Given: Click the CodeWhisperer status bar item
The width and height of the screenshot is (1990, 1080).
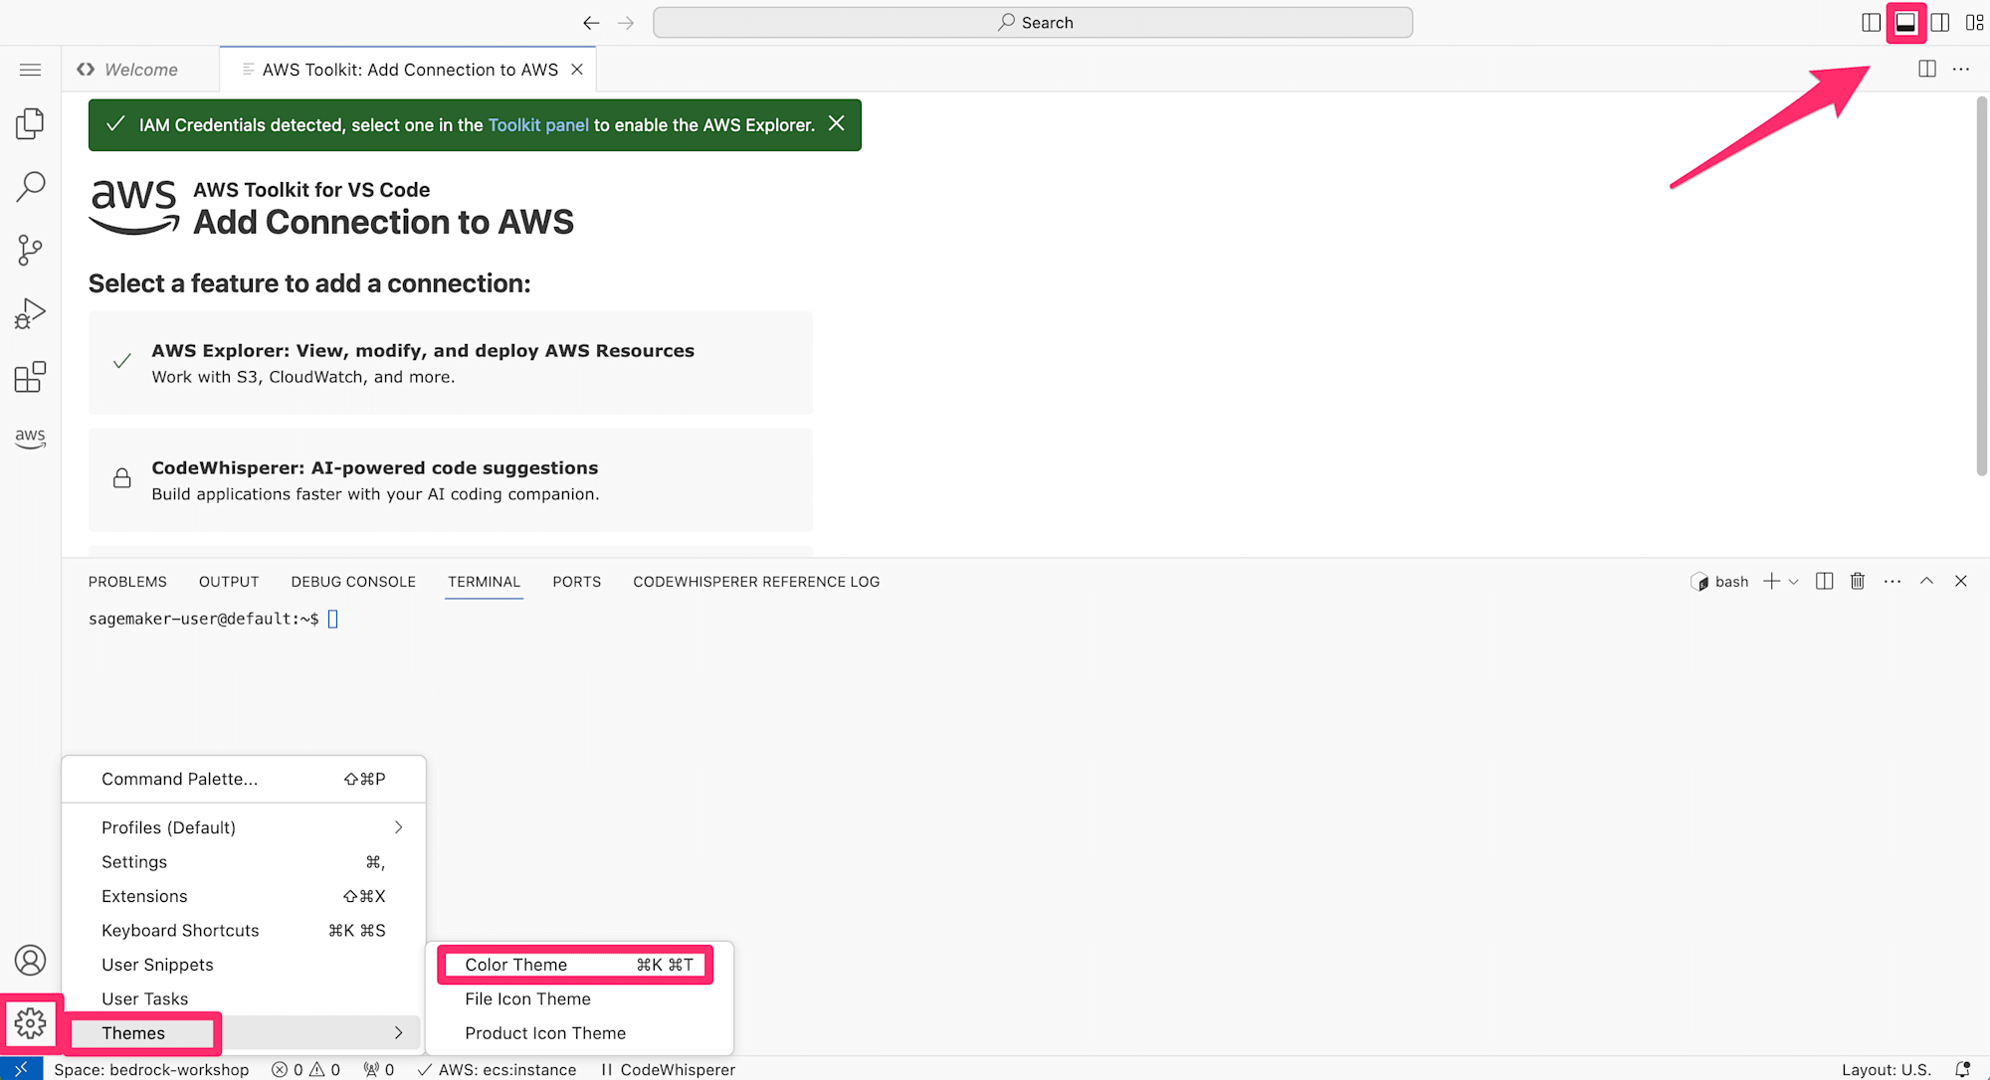Looking at the screenshot, I should (668, 1069).
